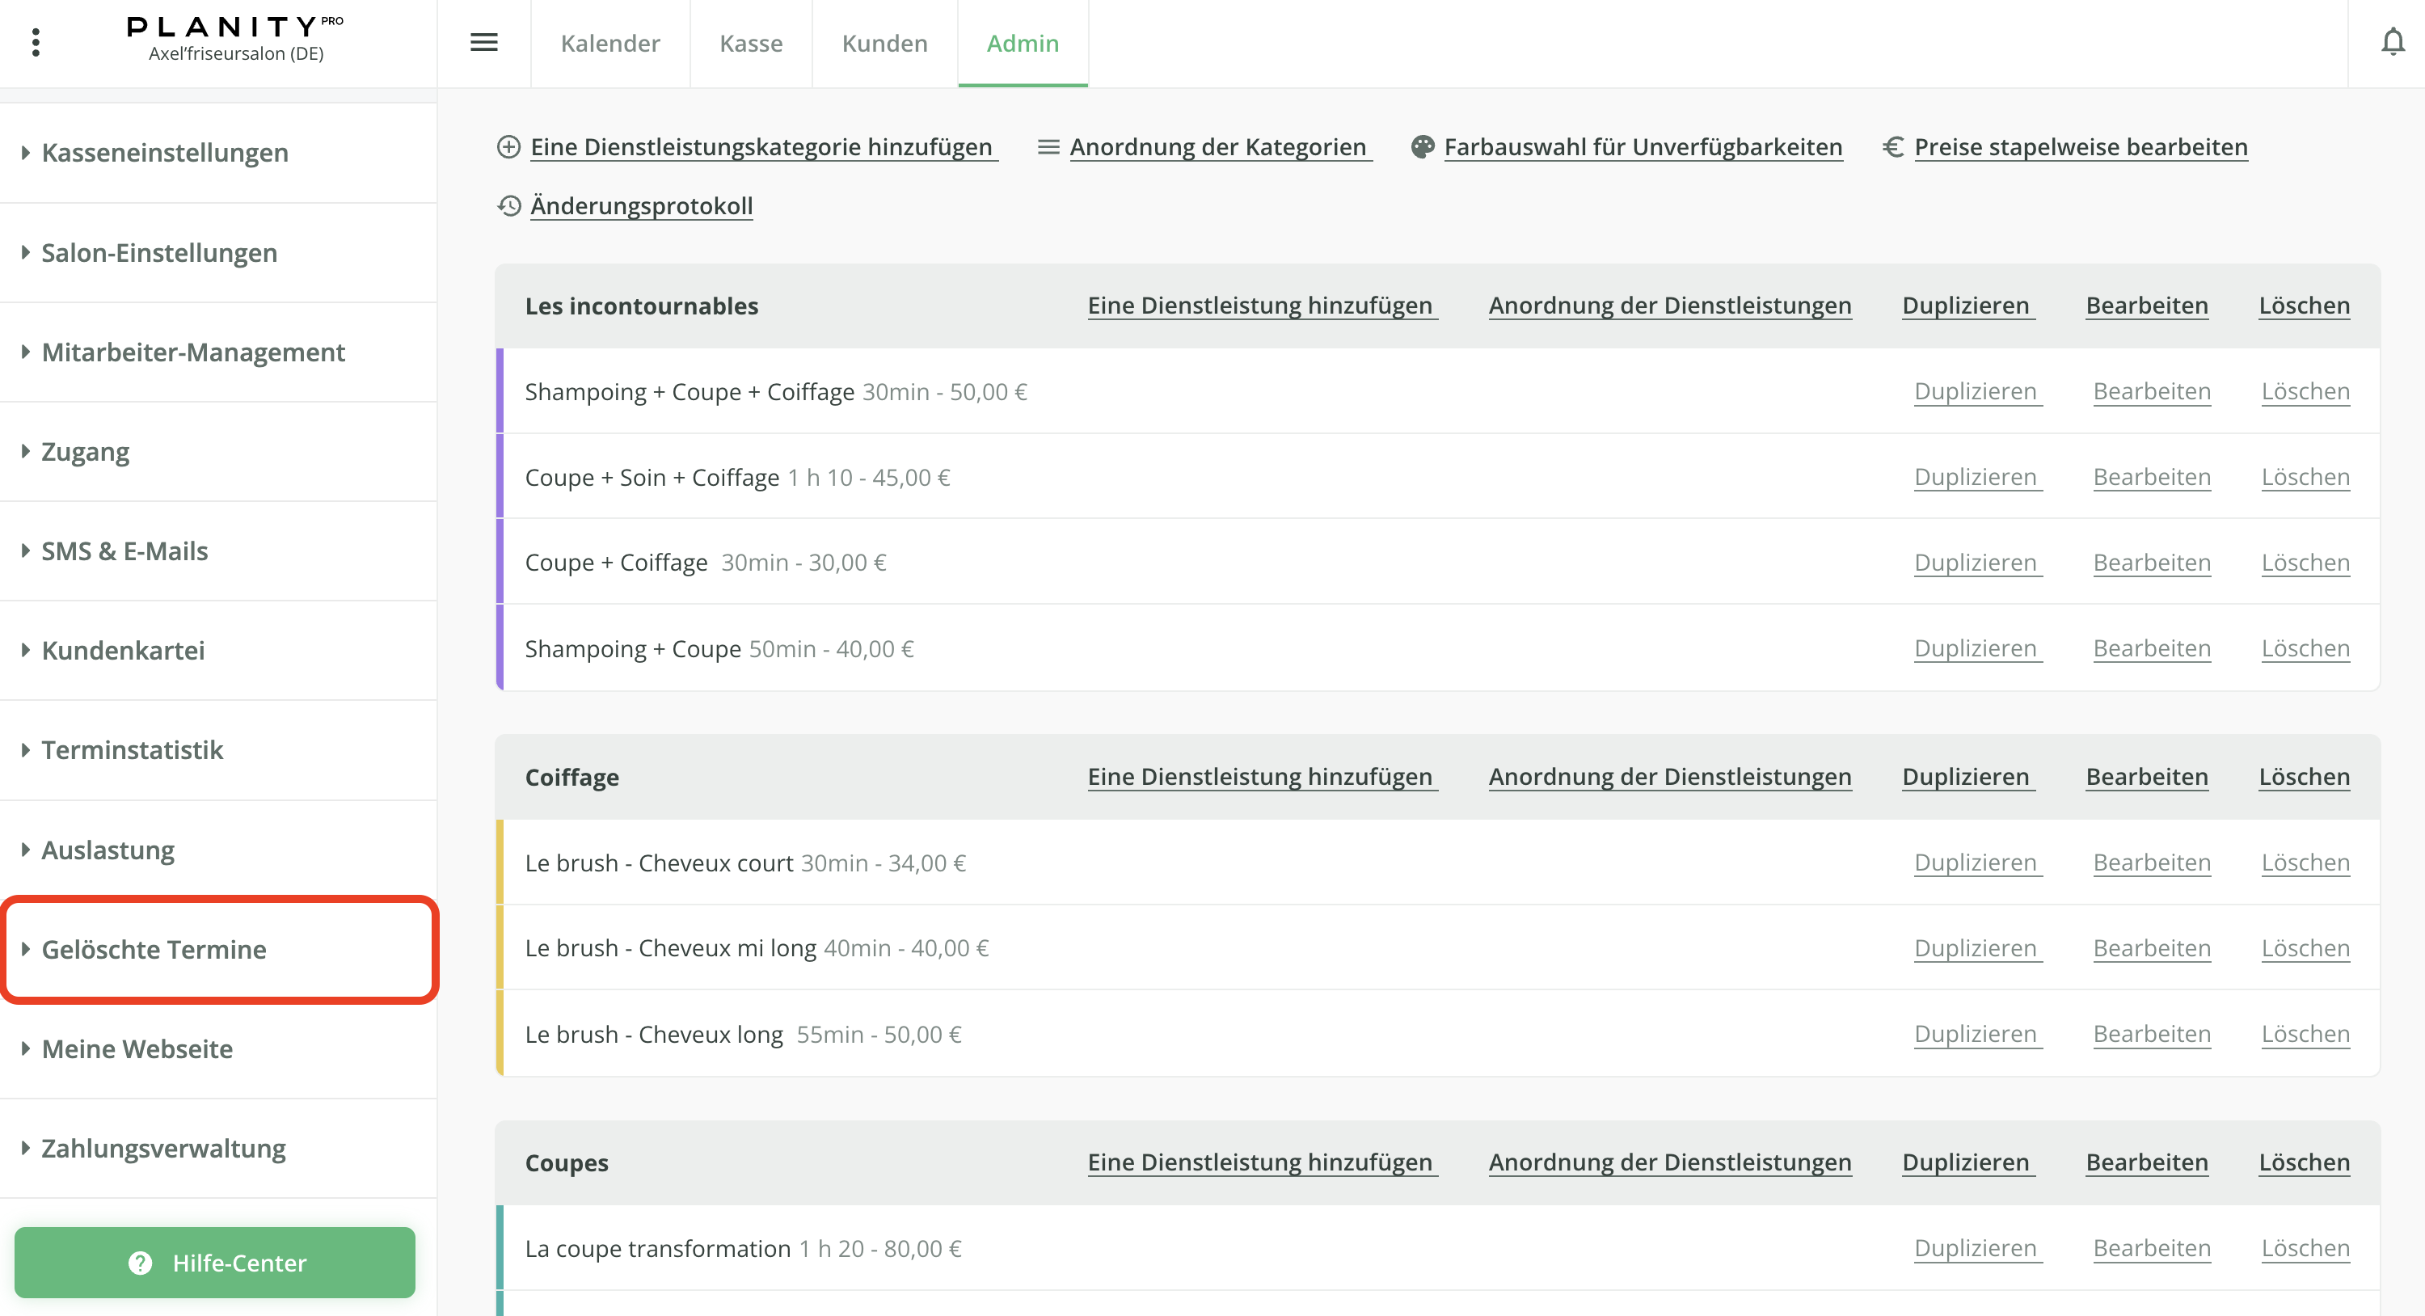Switch to the Kasse tab
Screen dimensions: 2425x1316
(x=750, y=44)
